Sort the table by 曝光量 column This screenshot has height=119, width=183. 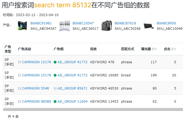(156, 49)
